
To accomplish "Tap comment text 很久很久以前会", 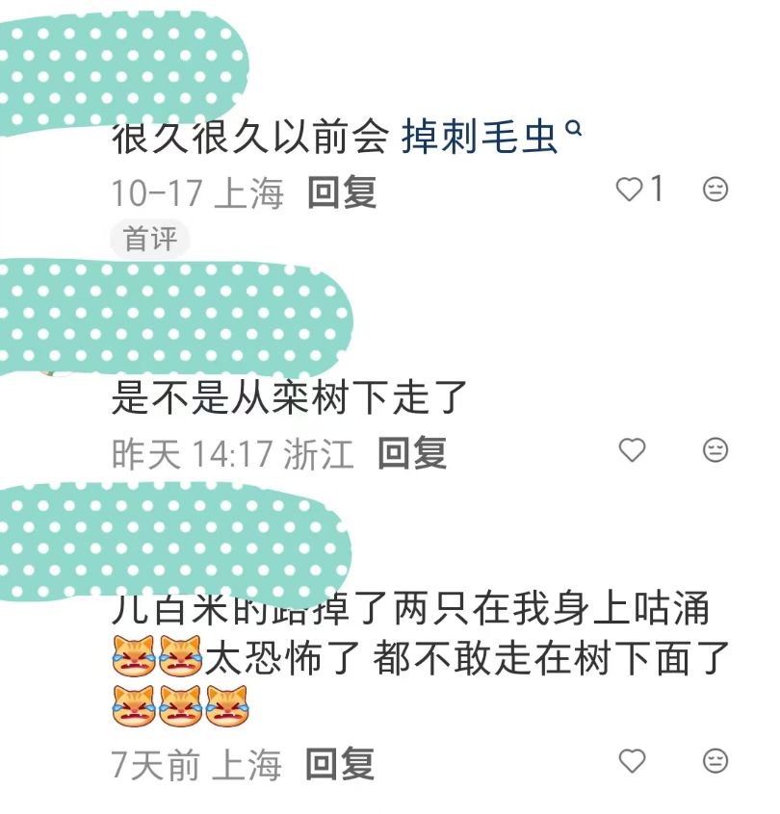I will [x=250, y=138].
